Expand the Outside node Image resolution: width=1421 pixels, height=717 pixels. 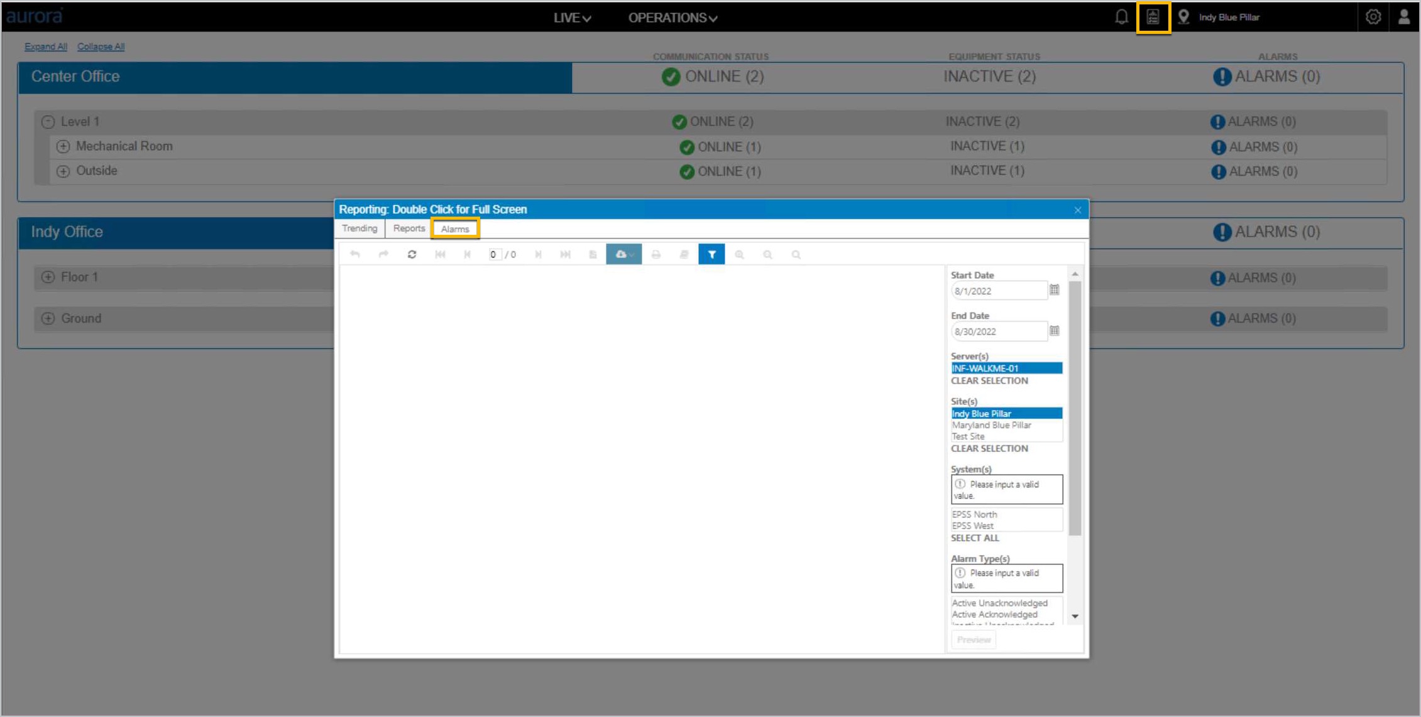pos(63,171)
